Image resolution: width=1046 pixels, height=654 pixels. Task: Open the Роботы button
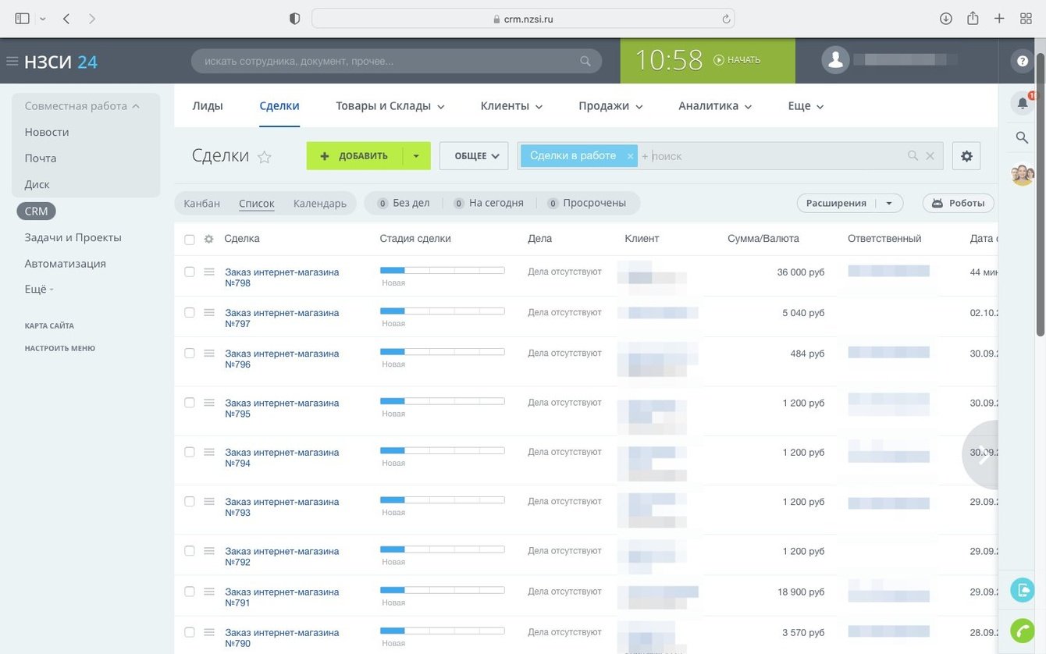click(959, 203)
